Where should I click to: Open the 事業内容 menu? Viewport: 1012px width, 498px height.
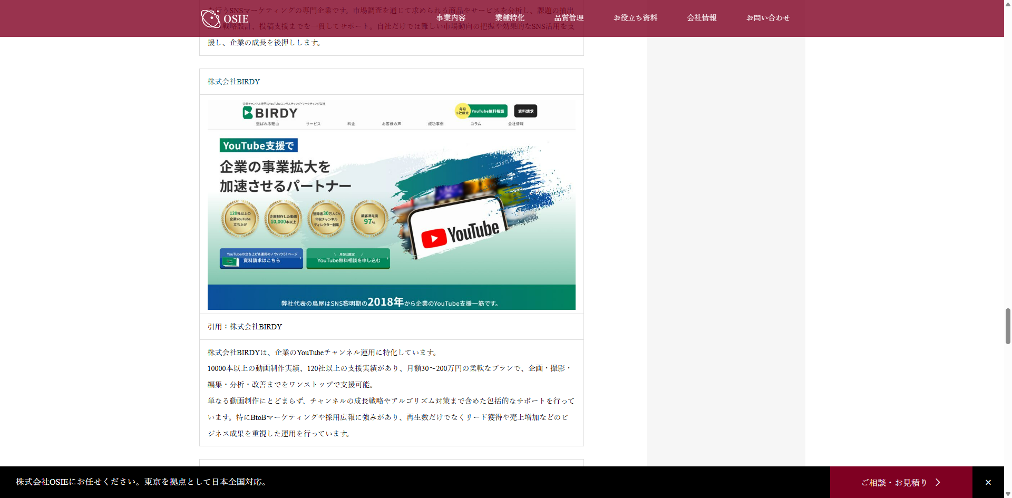click(x=451, y=18)
